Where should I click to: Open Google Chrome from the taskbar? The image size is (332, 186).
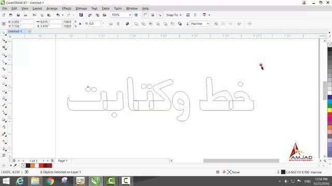click(x=50, y=181)
